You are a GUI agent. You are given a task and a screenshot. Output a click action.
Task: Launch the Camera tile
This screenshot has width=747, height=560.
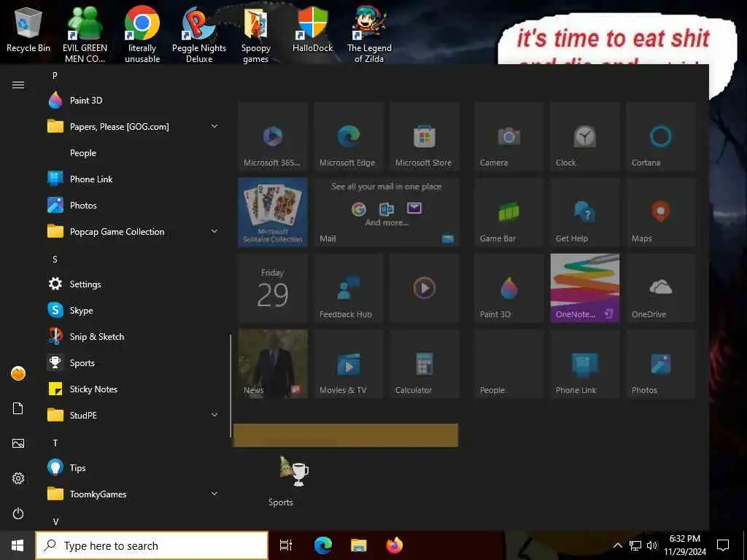(x=508, y=136)
